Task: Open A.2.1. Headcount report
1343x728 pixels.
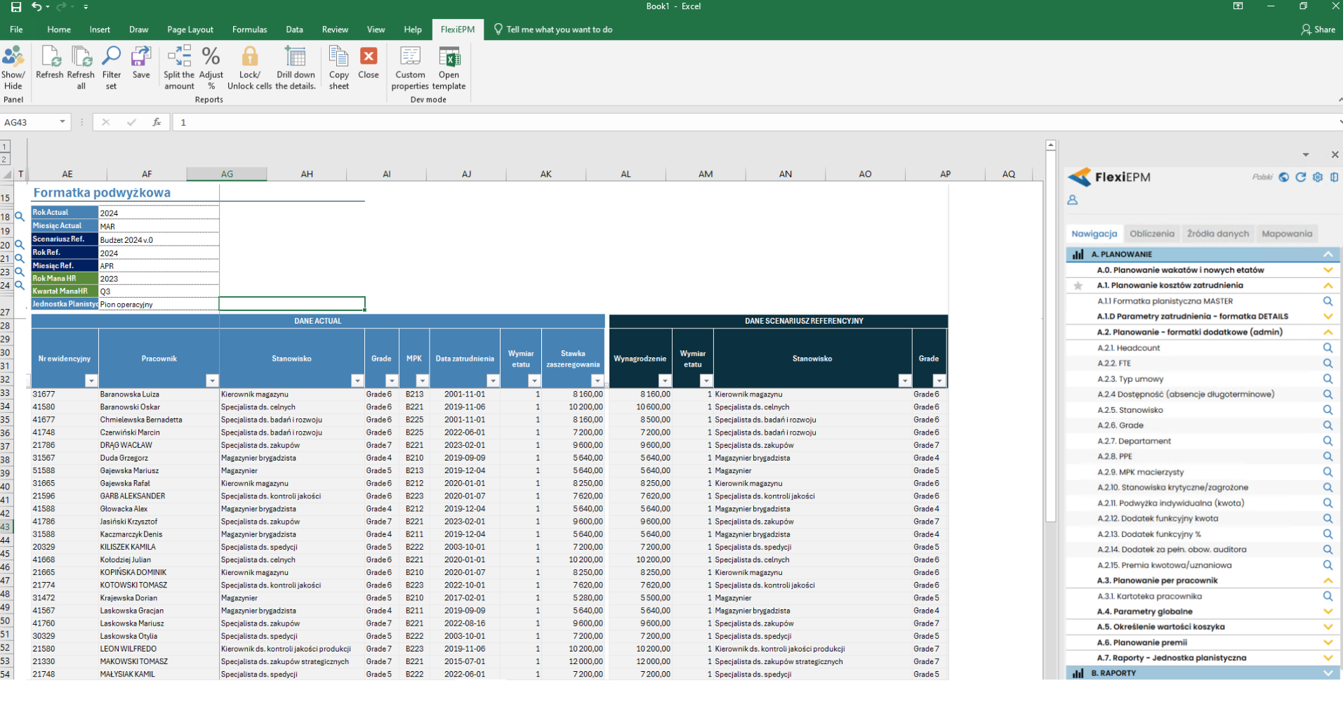Action: point(1328,348)
